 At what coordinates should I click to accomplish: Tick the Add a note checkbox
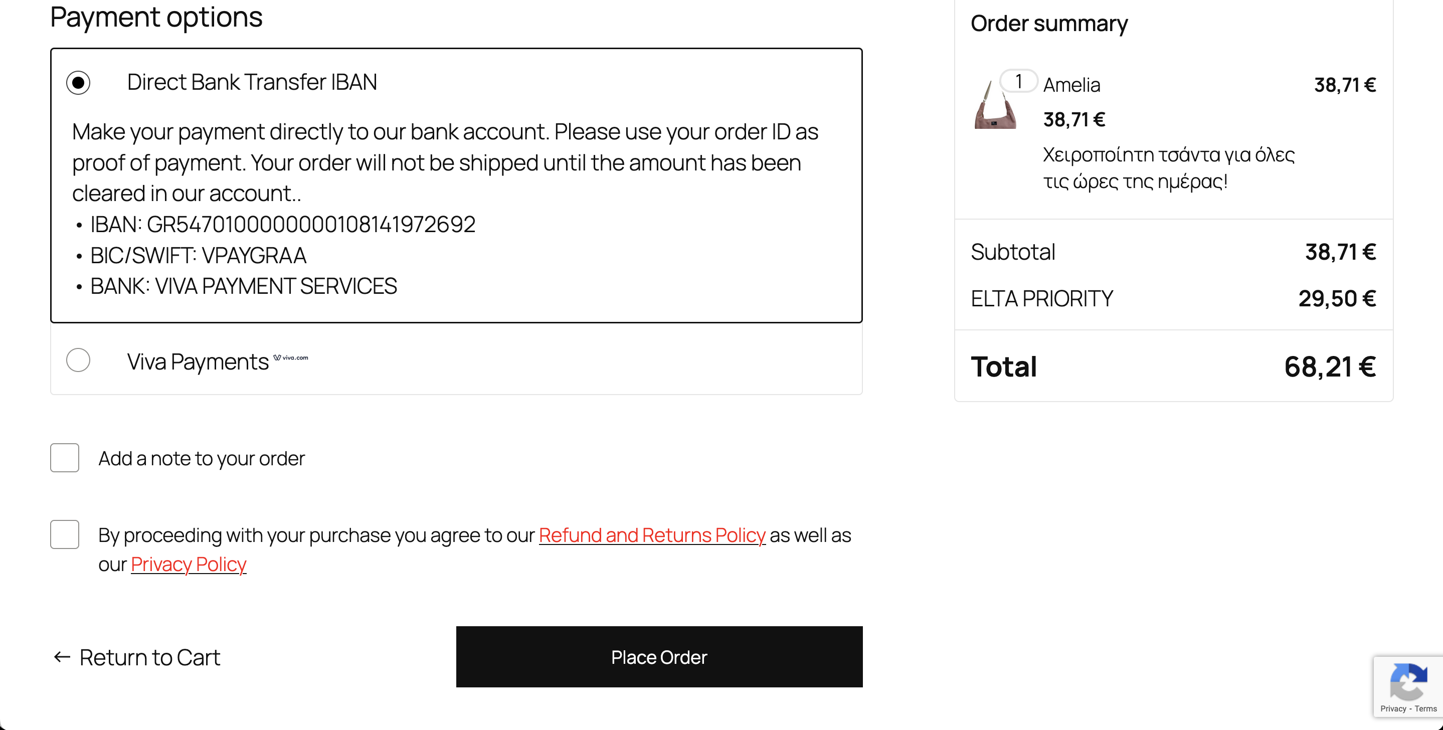(64, 458)
